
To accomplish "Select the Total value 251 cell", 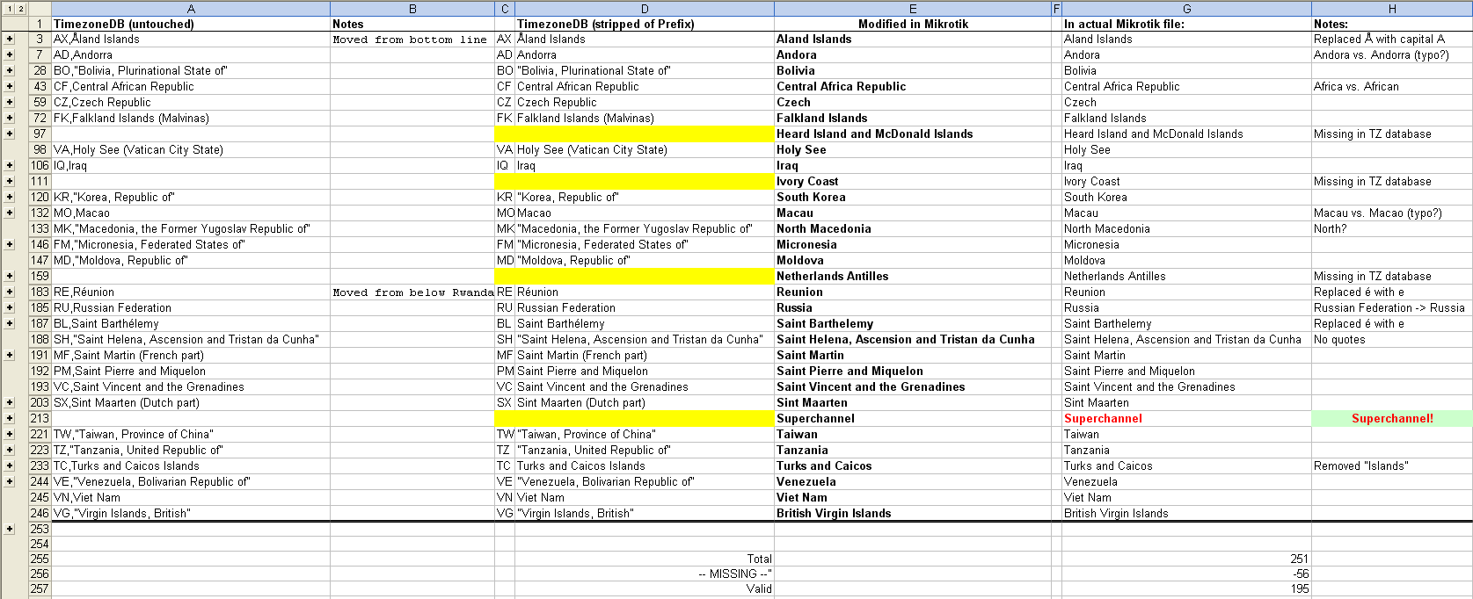I will tap(1186, 559).
